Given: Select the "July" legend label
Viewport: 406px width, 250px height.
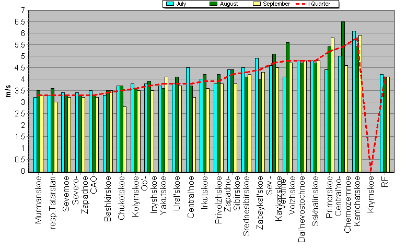Looking at the screenshot, I should click(x=181, y=4).
